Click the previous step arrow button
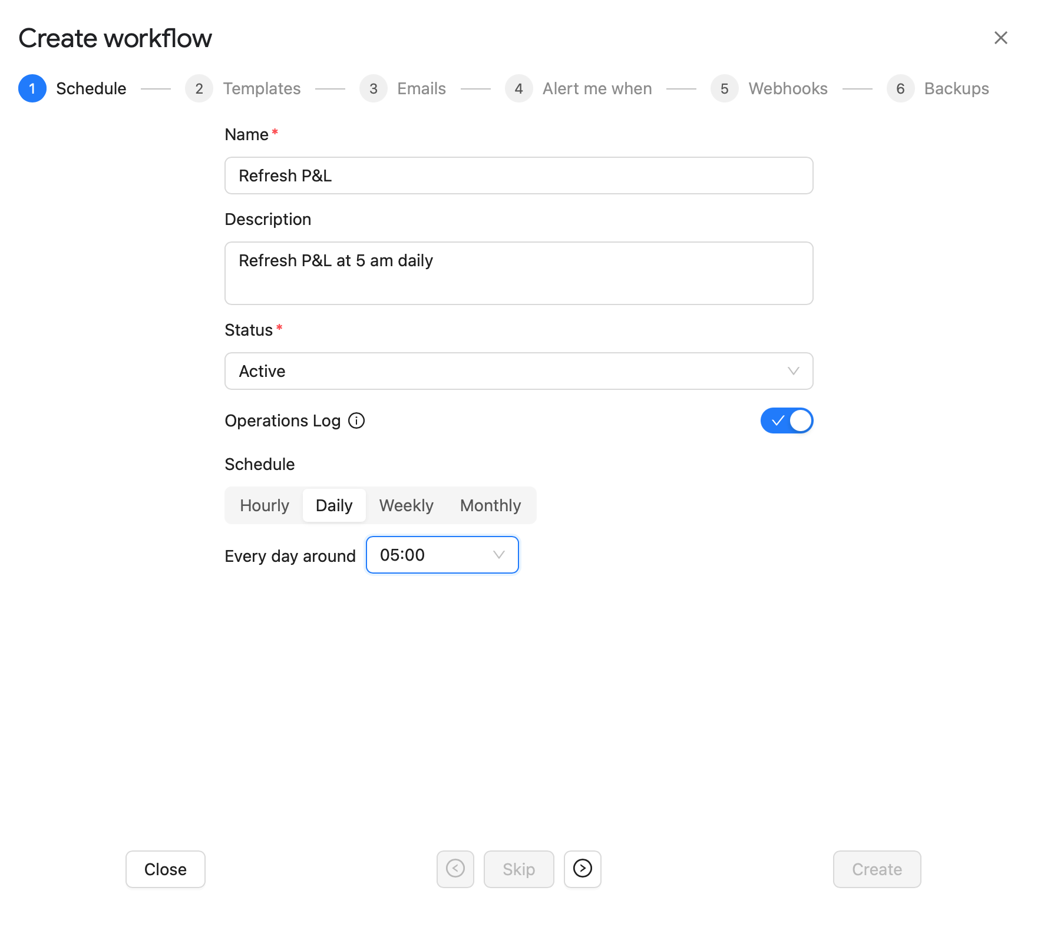Screen dimensions: 1044x927 (455, 869)
